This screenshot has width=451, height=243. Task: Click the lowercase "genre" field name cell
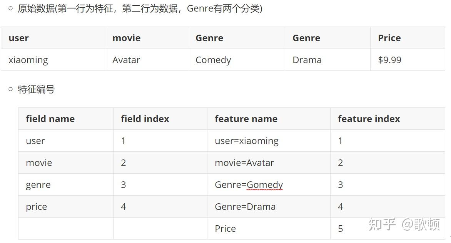38,185
